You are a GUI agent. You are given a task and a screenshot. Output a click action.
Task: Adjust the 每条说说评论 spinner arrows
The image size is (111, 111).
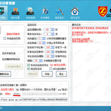pos(53,34)
